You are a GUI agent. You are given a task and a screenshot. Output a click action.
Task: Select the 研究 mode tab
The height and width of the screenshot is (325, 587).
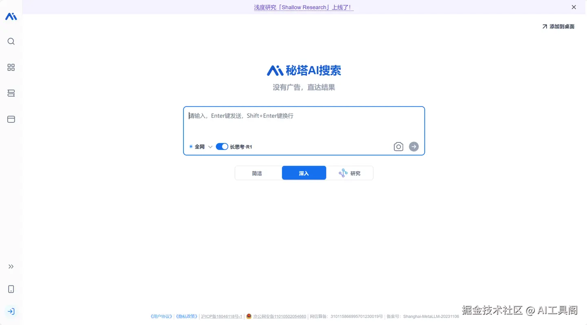click(x=350, y=173)
